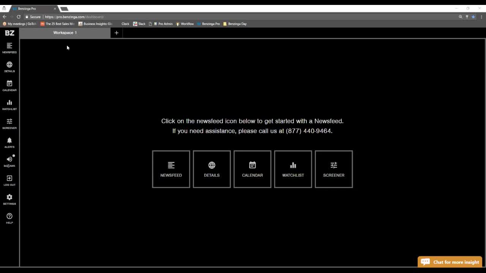Open the Benzinga Day bookmark
The image size is (486, 273).
click(x=235, y=24)
